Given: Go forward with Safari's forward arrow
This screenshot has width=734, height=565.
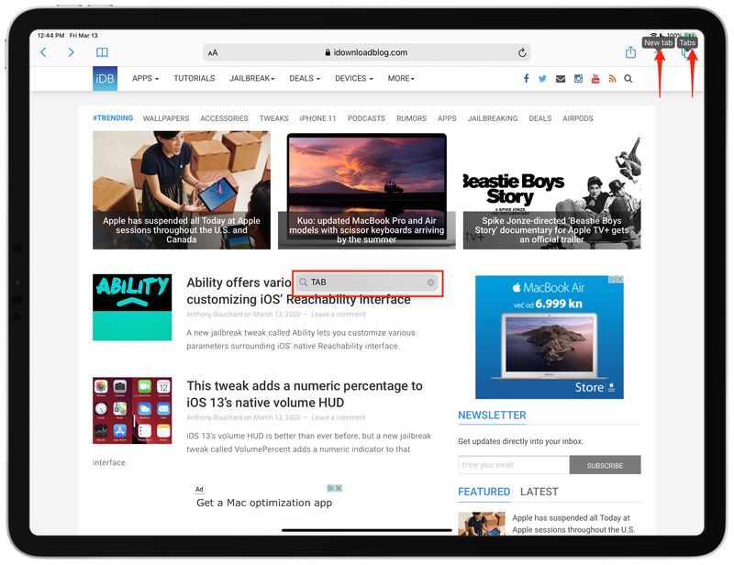Looking at the screenshot, I should tap(71, 52).
